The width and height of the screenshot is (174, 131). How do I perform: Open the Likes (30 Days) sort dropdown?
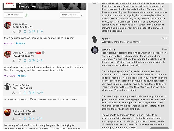coord(70,15)
